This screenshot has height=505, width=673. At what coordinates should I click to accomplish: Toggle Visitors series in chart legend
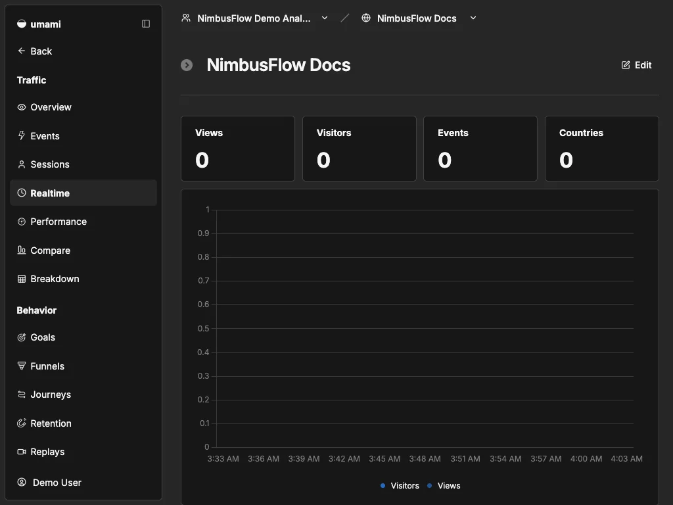[400, 486]
